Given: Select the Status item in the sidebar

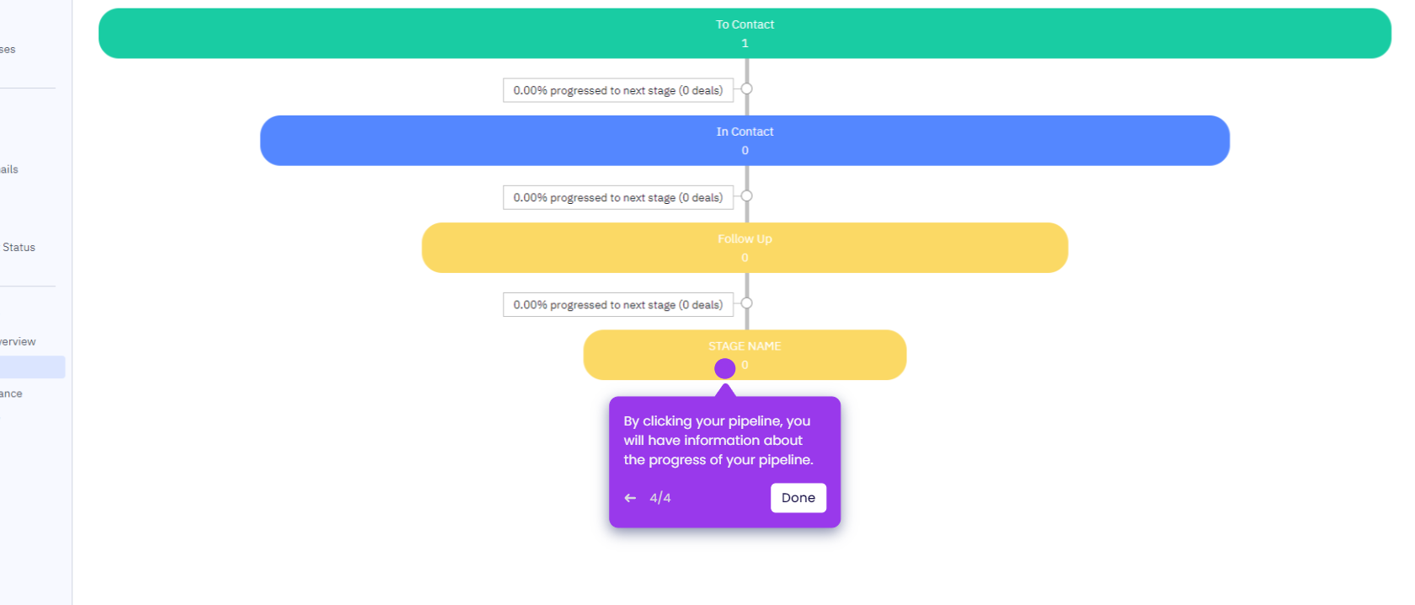Looking at the screenshot, I should point(19,247).
